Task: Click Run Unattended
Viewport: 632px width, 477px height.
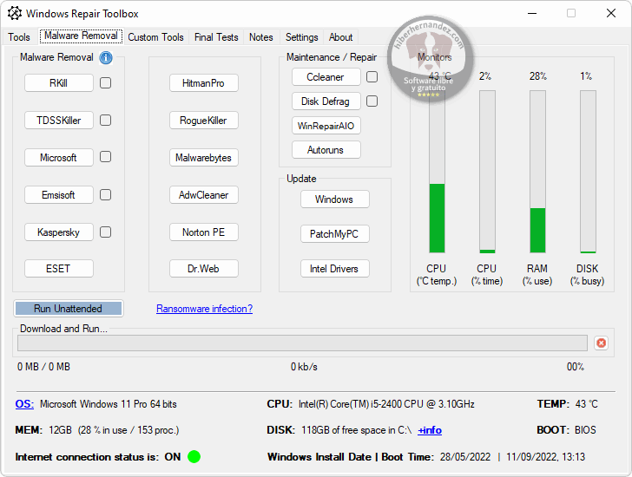Action: tap(68, 309)
